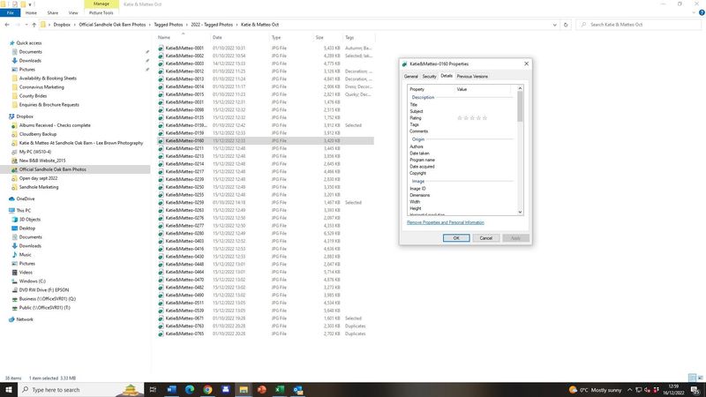Expand the This PC tree node
The image size is (706, 397).
[4, 211]
